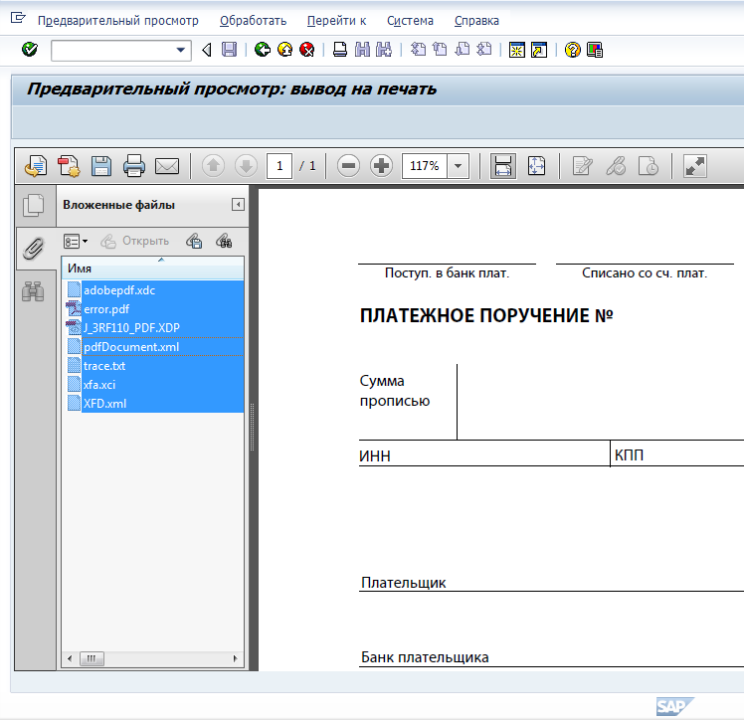Sort attachments by the Имя column header

click(152, 268)
